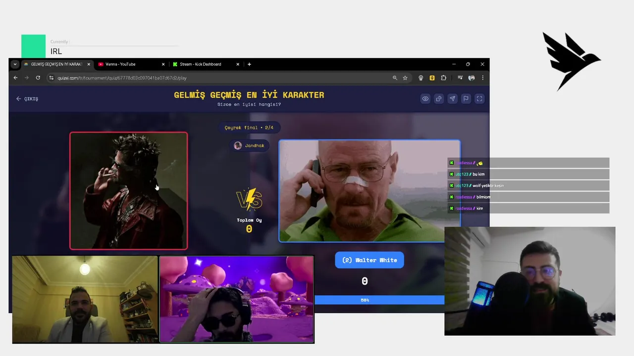Open the lightbulb extension icon
Image resolution: width=634 pixels, height=356 pixels.
[x=421, y=78]
